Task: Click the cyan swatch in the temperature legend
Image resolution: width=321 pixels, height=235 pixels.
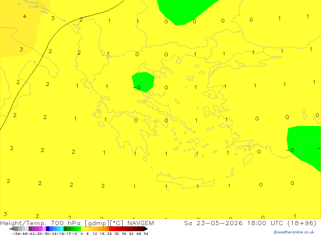Action: [x=62, y=229]
